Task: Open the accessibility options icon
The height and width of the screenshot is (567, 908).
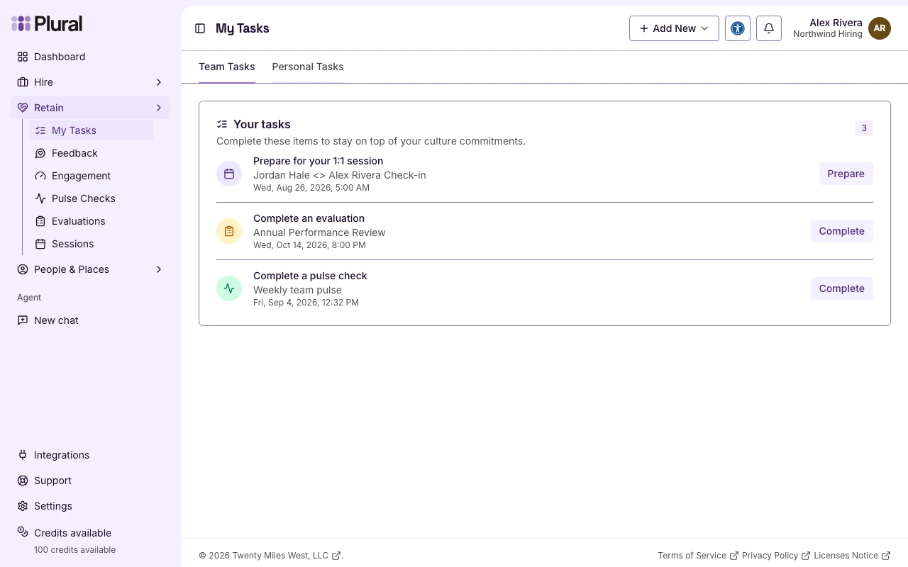Action: point(738,28)
